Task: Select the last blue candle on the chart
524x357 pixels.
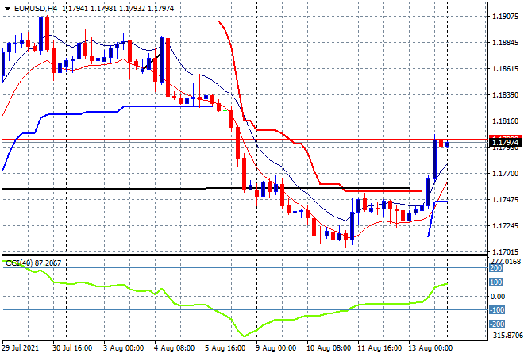Action: tap(448, 144)
